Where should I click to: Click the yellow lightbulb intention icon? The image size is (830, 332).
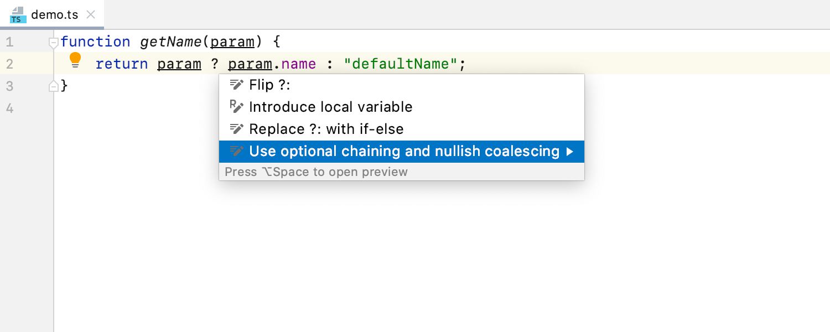click(75, 60)
